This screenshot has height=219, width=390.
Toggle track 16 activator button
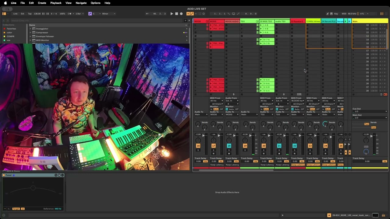[198, 146]
